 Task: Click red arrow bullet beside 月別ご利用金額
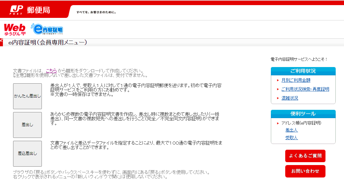pos(278,80)
